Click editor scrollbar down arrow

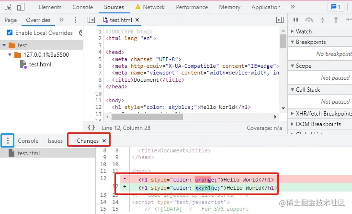283,108
